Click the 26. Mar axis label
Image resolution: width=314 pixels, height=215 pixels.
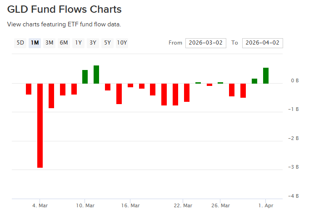[220, 205]
